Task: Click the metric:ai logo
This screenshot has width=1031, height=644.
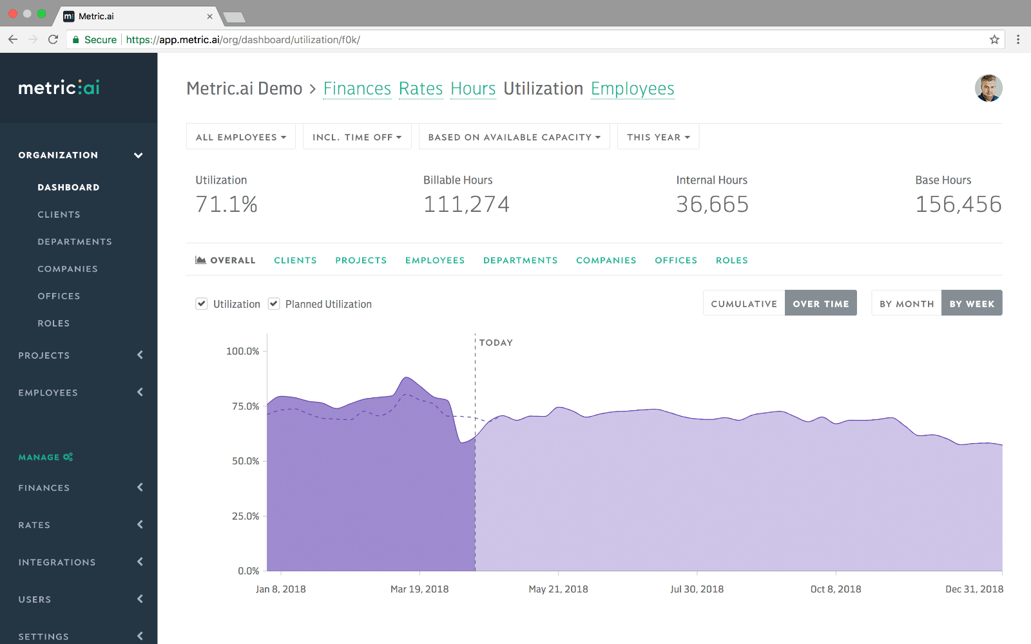Action: [x=59, y=88]
